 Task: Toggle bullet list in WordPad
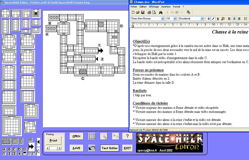point(245,19)
